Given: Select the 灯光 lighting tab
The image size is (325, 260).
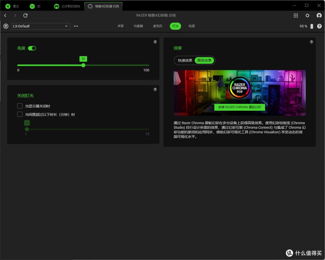Looking at the screenshot, I should tap(175, 26).
